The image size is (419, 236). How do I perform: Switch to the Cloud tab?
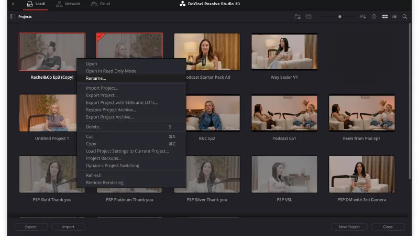[x=101, y=4]
